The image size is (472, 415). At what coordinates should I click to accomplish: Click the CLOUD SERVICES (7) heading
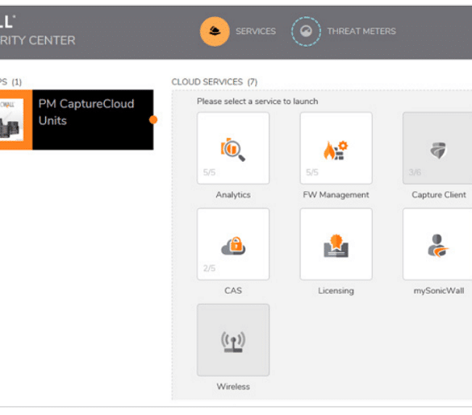(215, 82)
